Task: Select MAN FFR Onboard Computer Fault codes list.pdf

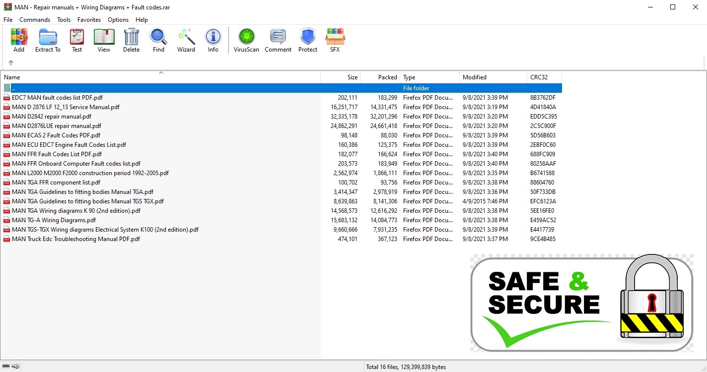Action: 76,164
